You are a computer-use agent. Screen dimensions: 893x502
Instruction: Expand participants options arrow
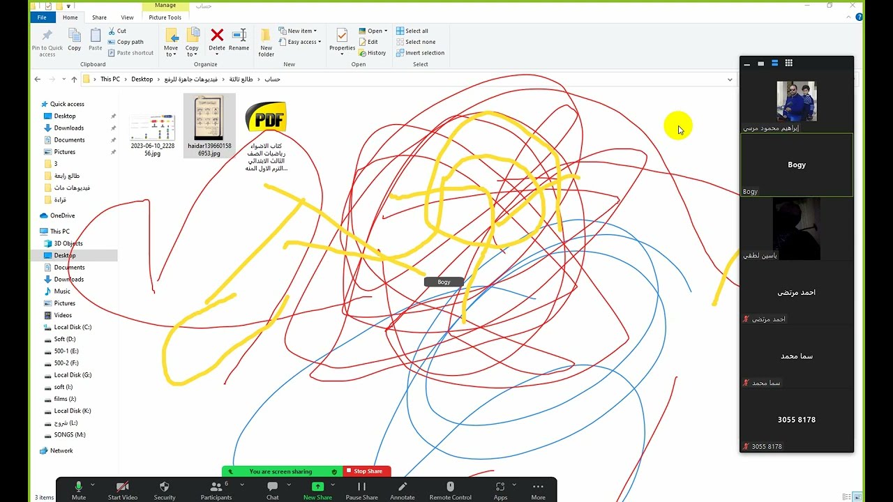[x=242, y=485]
